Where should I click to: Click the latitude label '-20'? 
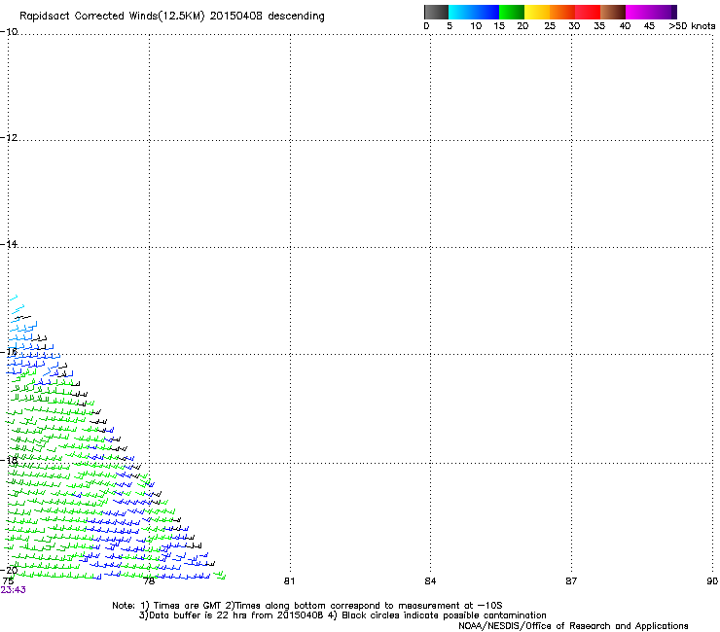(9, 570)
